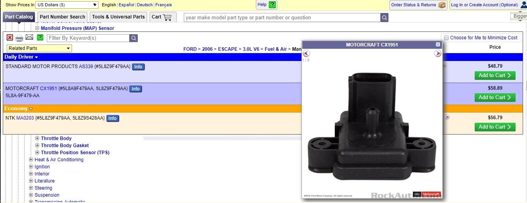Click 2006 in the breadcrumb
The width and height of the screenshot is (527, 203).
(x=207, y=49)
